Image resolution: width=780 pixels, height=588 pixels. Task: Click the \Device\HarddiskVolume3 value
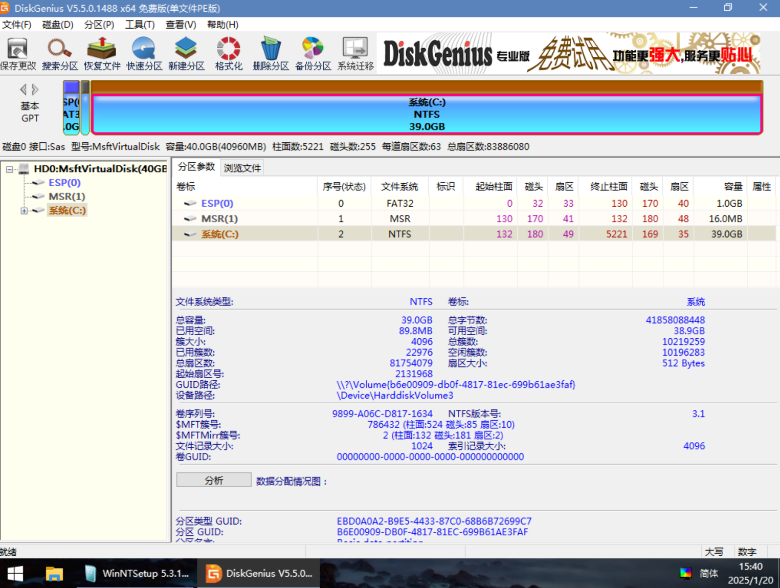pyautogui.click(x=394, y=396)
